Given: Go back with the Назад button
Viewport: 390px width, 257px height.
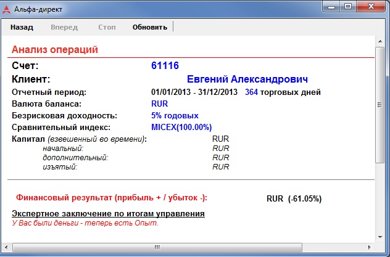Looking at the screenshot, I should tap(22, 27).
